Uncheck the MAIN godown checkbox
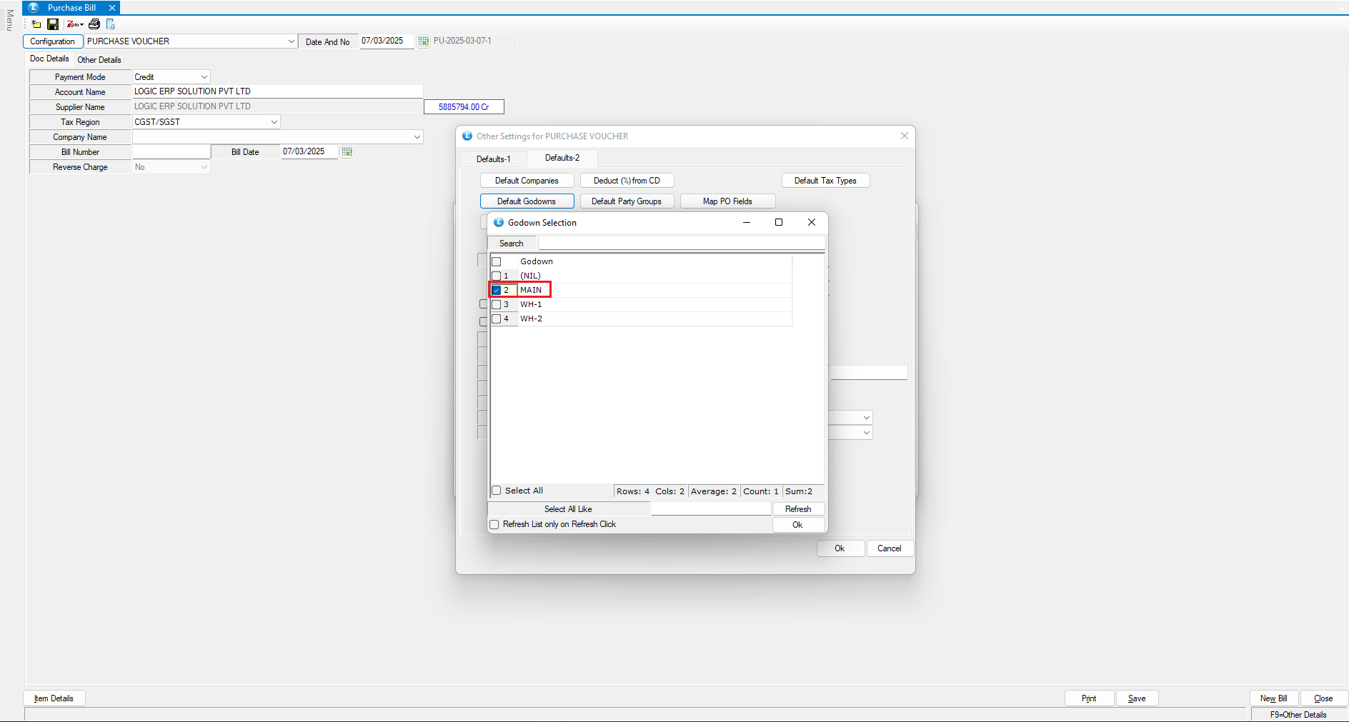Viewport: 1349px width, 722px height. click(497, 290)
